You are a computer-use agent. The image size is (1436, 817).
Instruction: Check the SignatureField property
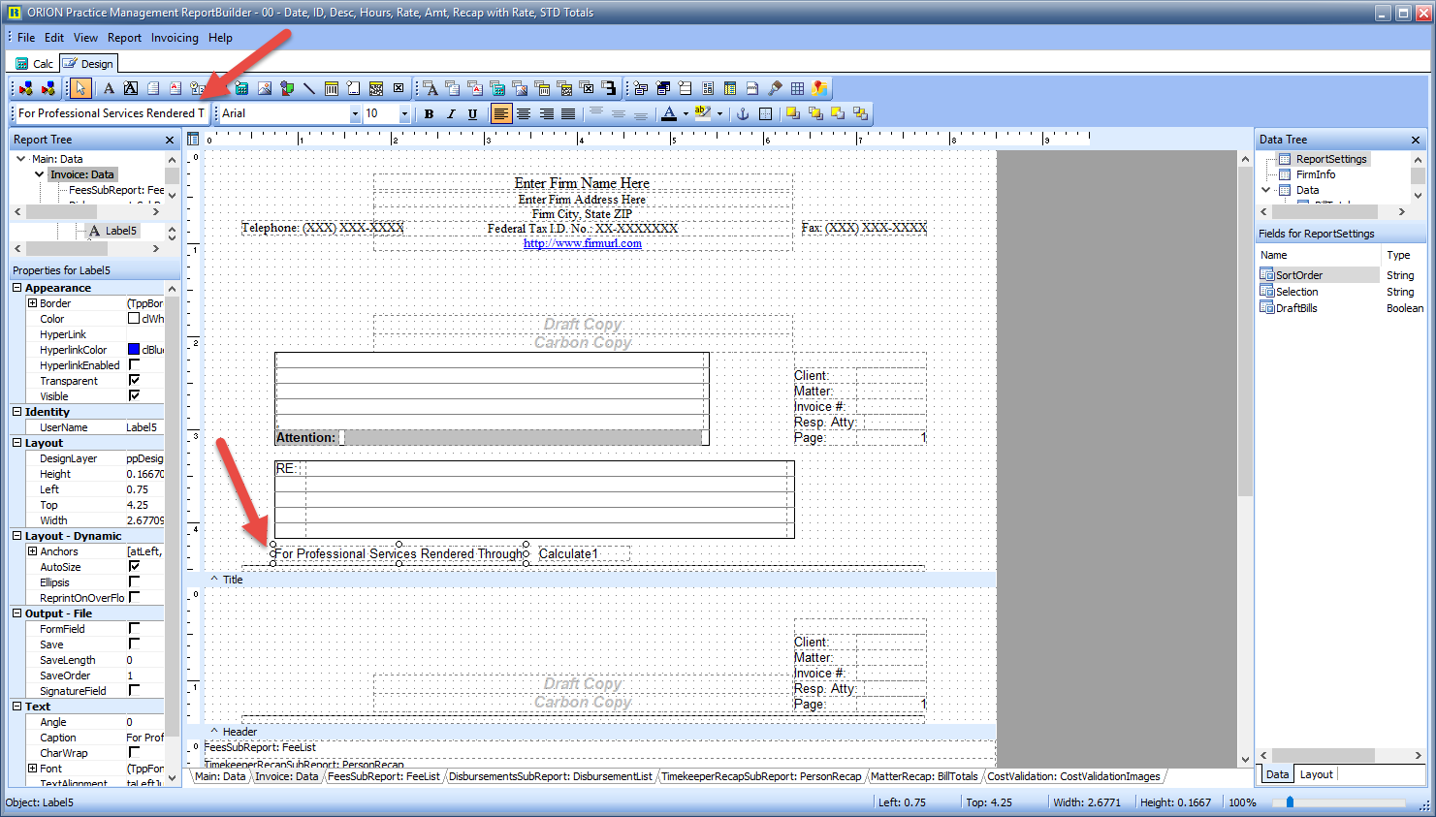click(x=134, y=690)
